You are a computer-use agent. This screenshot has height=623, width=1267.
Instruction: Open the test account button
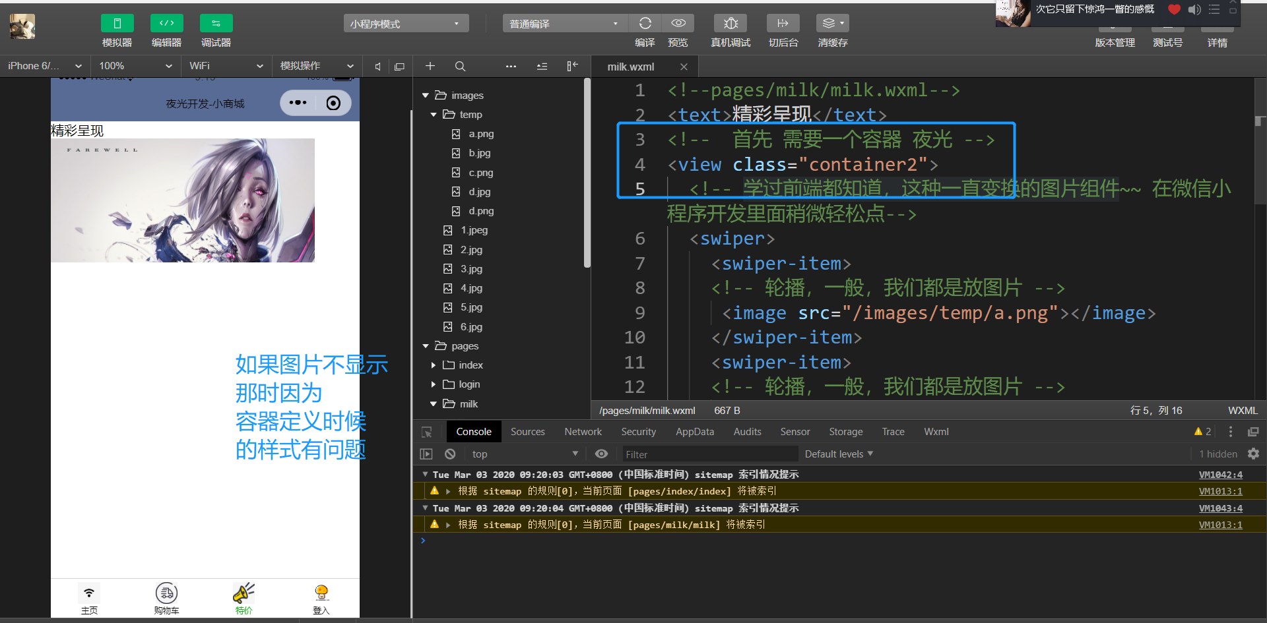point(1167,42)
